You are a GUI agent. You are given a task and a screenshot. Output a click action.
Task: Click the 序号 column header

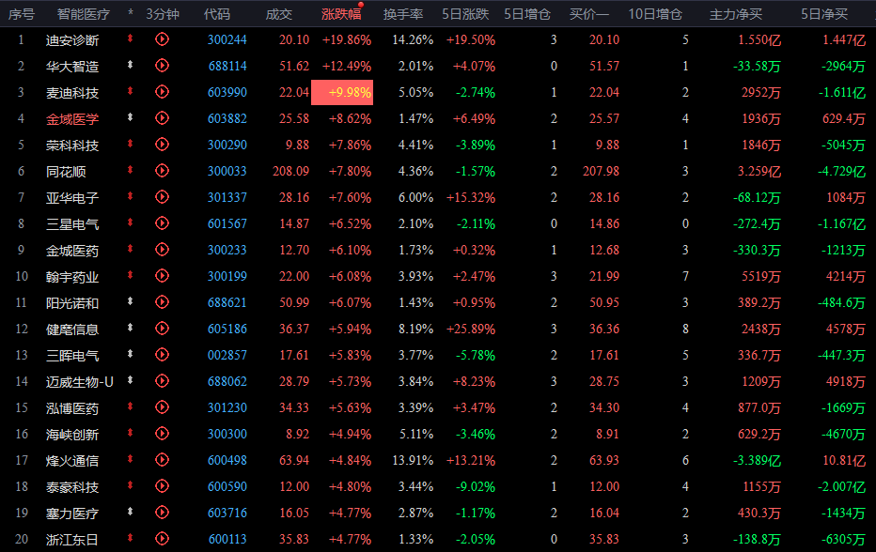22,14
